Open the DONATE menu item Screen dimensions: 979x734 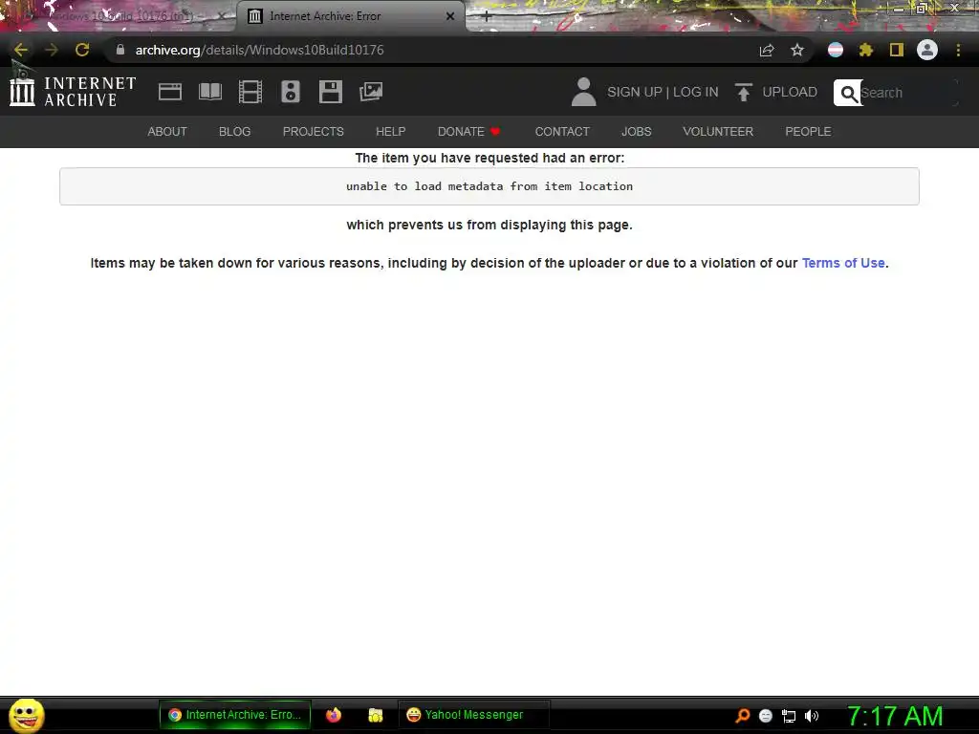pos(468,132)
